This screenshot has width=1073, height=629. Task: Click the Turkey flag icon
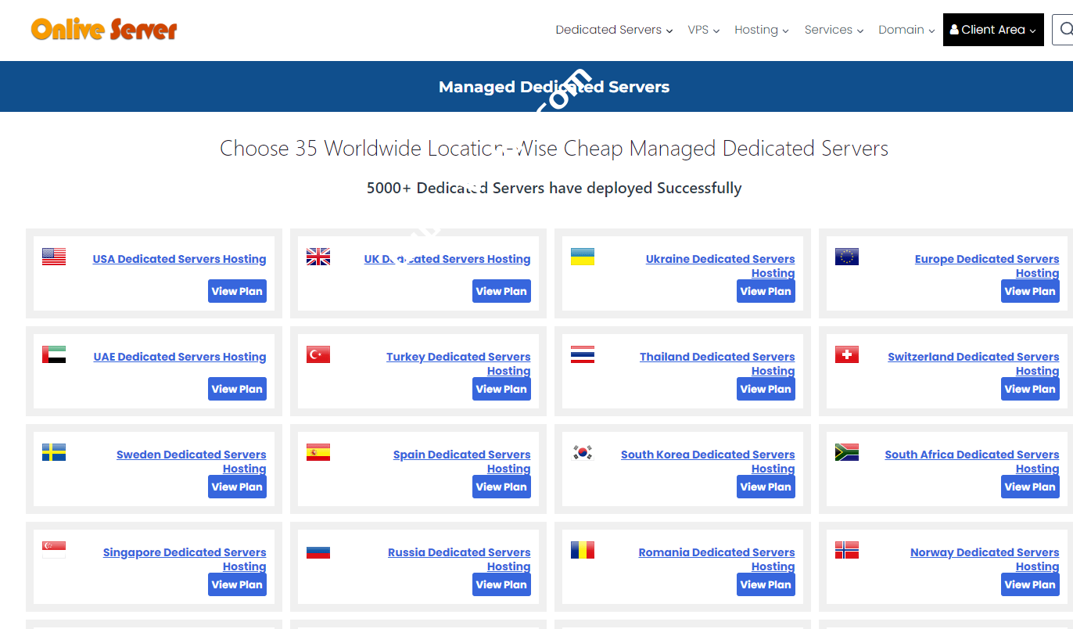click(318, 354)
